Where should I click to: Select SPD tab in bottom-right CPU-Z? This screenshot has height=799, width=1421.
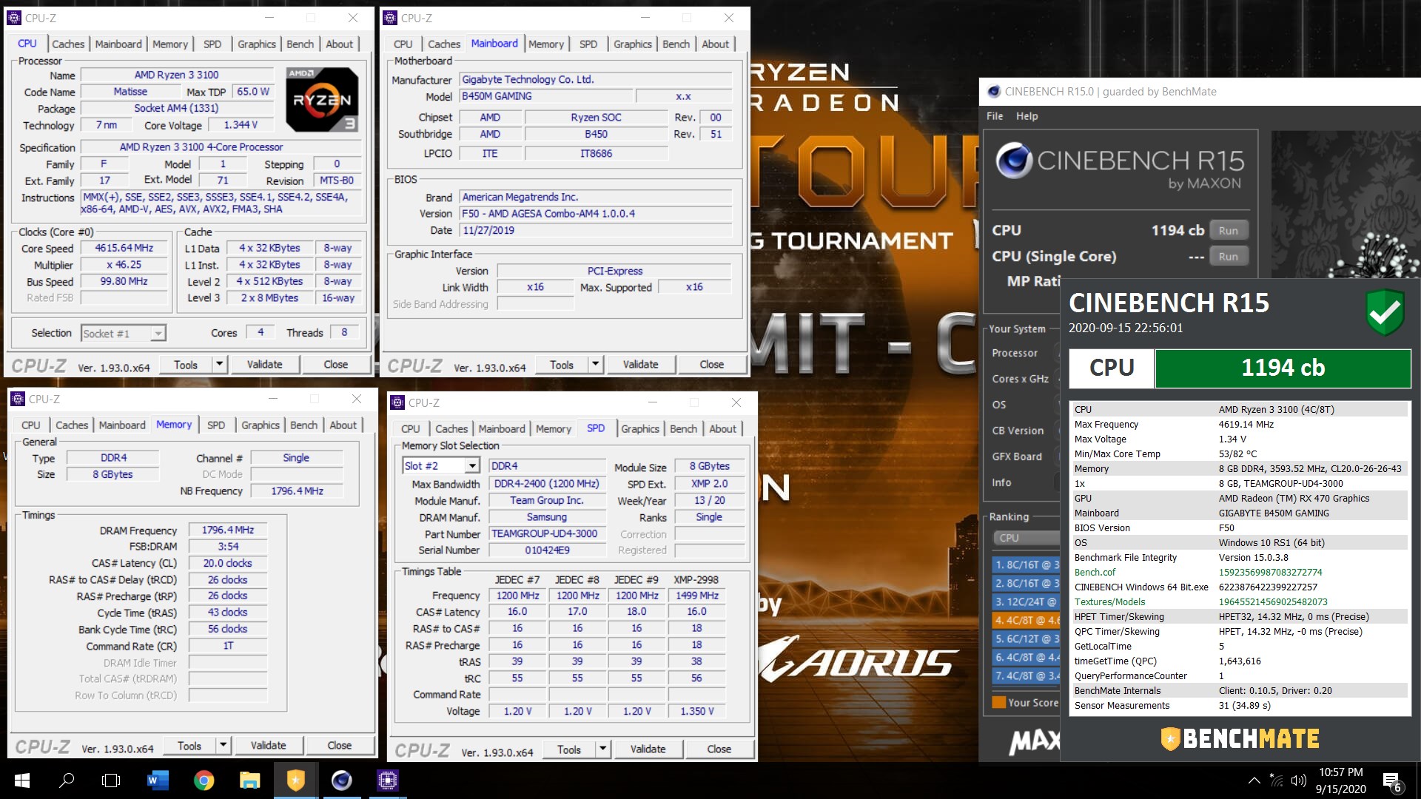click(x=596, y=428)
